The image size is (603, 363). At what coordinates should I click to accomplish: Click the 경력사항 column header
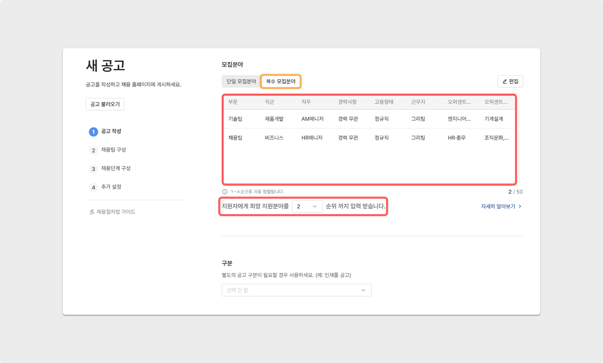pos(347,102)
